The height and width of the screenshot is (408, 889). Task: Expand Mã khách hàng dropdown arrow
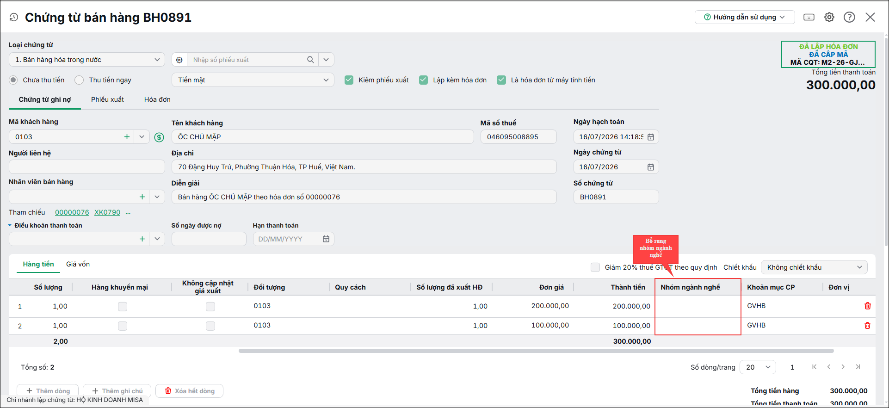(142, 137)
